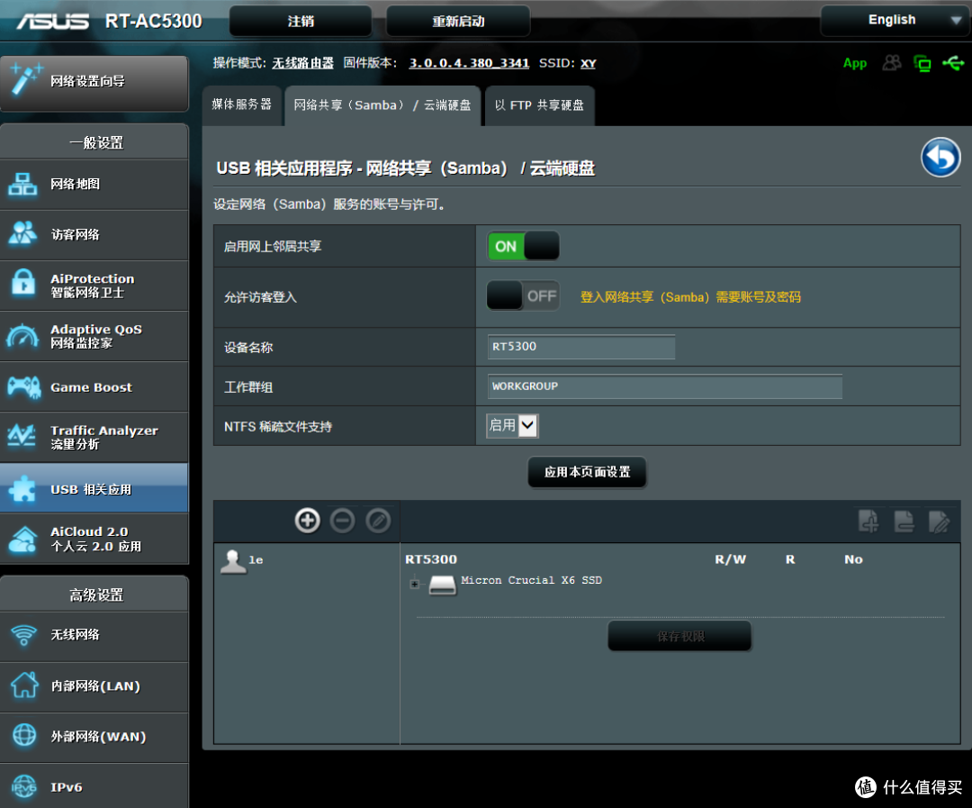Screen dimensions: 972x808
Task: Click the 保存权限 save permissions button
Action: [x=680, y=636]
